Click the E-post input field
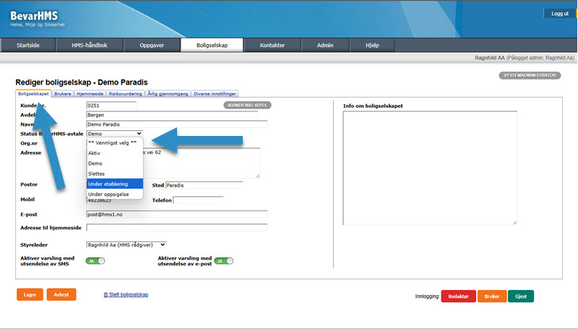 coord(177,214)
